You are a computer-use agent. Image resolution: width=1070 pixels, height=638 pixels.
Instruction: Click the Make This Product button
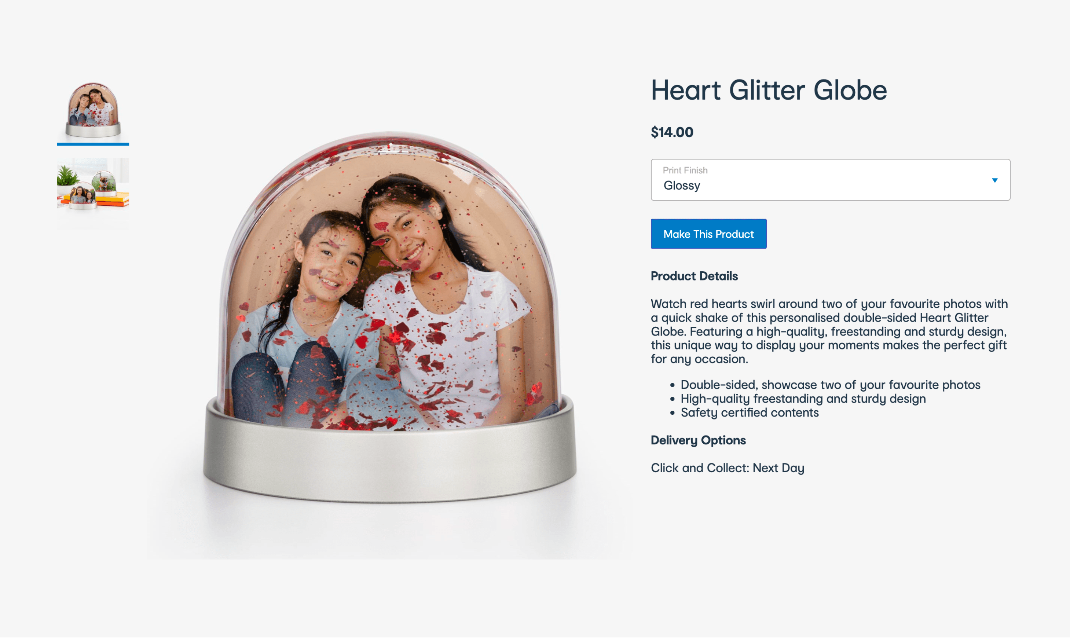click(708, 234)
